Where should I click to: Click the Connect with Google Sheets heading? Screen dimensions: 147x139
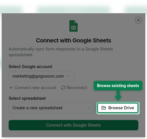tap(73, 40)
